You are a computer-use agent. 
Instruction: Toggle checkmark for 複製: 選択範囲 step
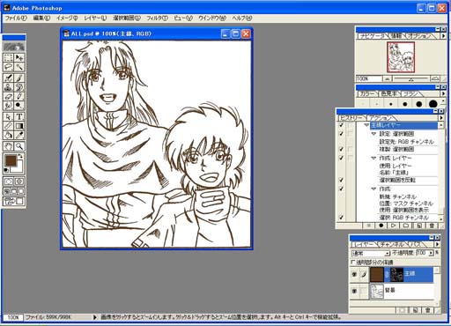tap(341, 149)
